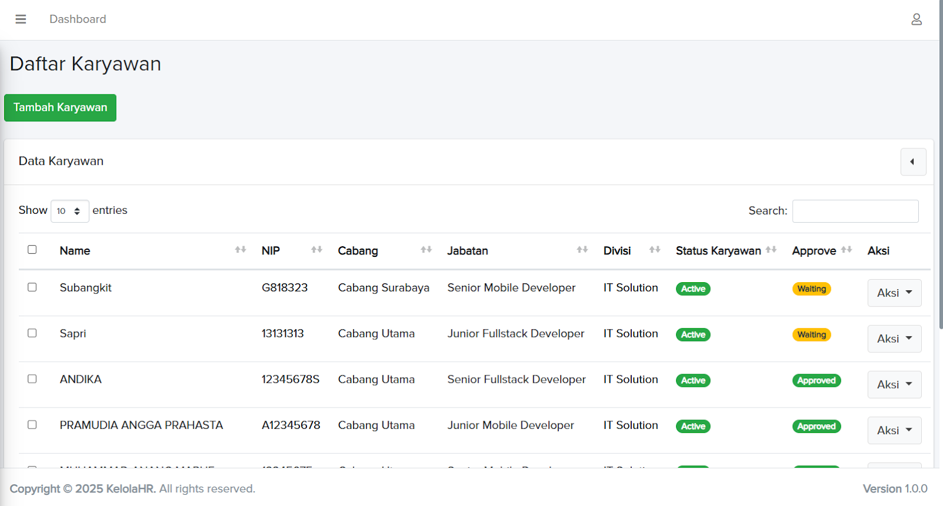Tick the select-all checkbox in header

pyautogui.click(x=32, y=250)
